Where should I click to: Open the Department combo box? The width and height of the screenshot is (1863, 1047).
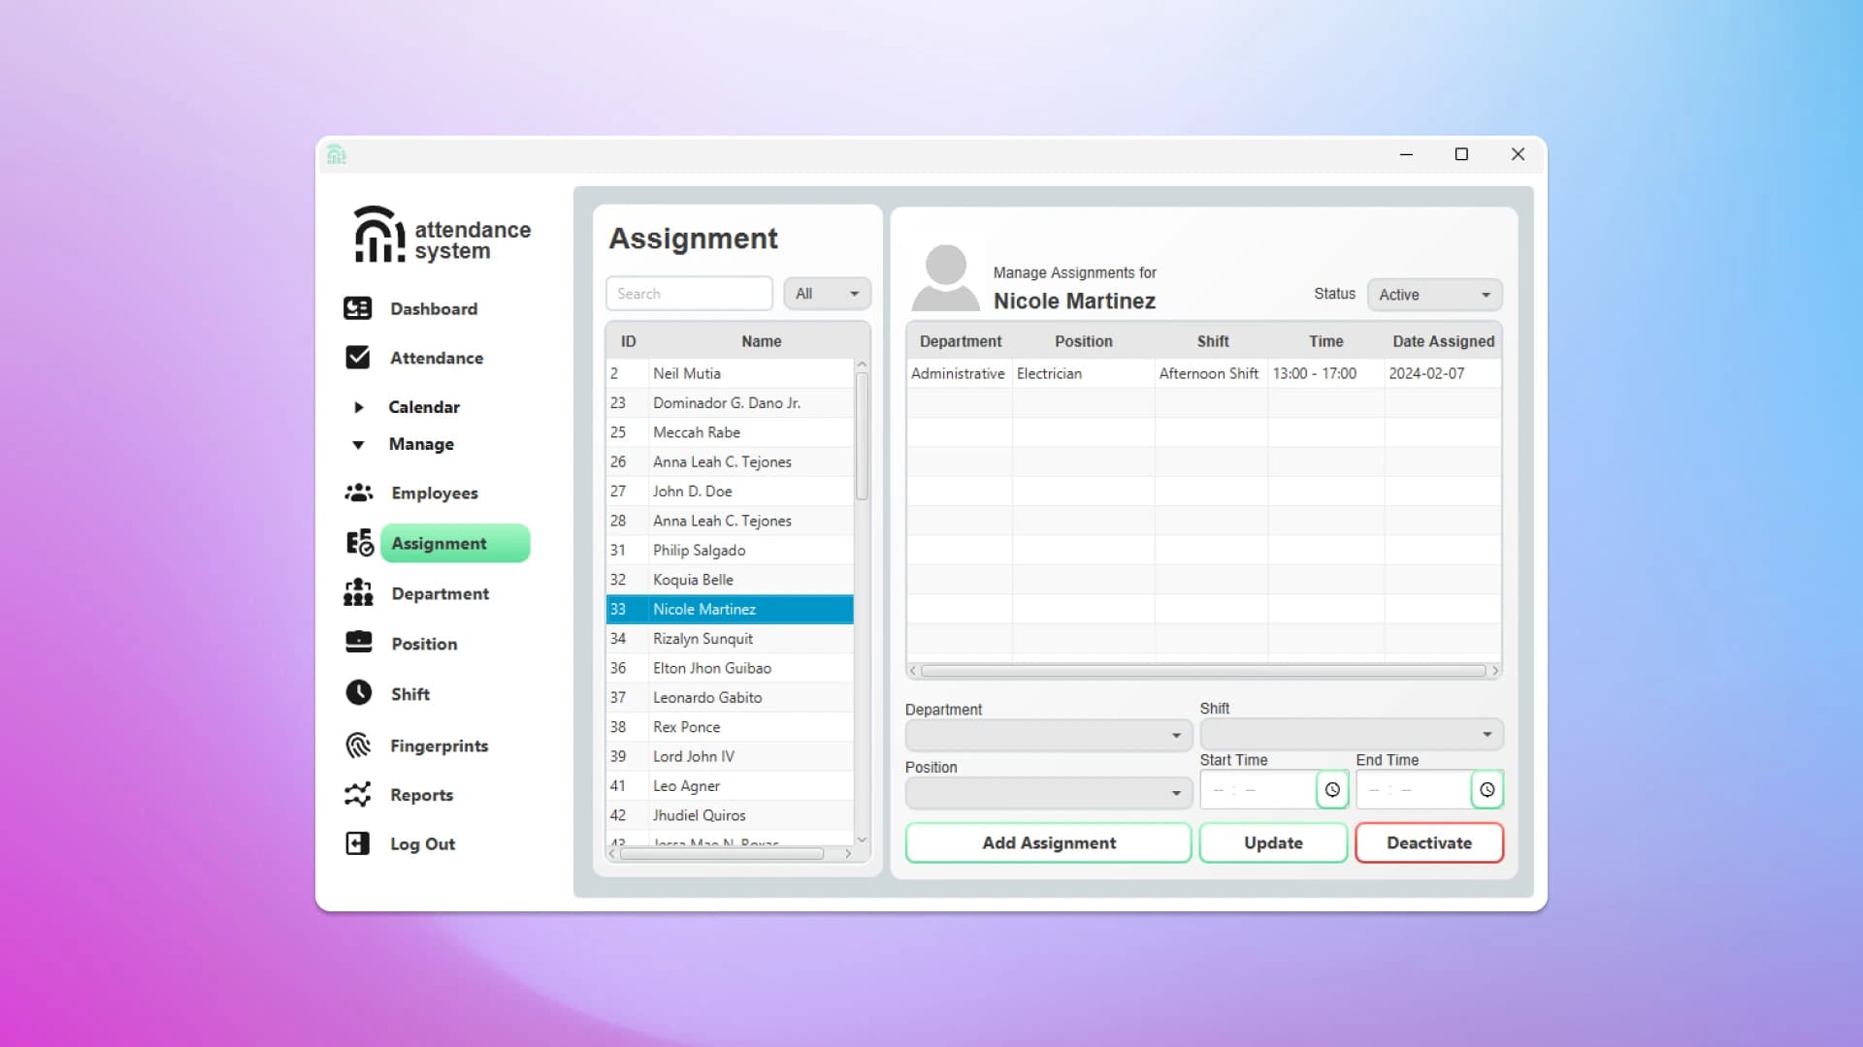click(1048, 735)
